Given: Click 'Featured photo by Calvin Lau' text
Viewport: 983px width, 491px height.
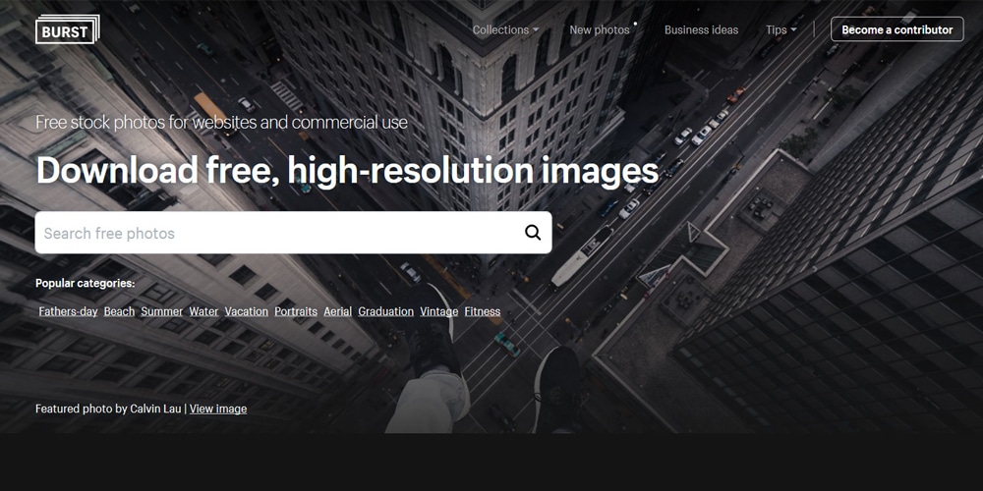Looking at the screenshot, I should 108,409.
